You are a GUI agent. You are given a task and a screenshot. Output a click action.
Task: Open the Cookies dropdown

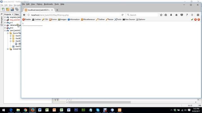pyautogui.click(x=37, y=19)
